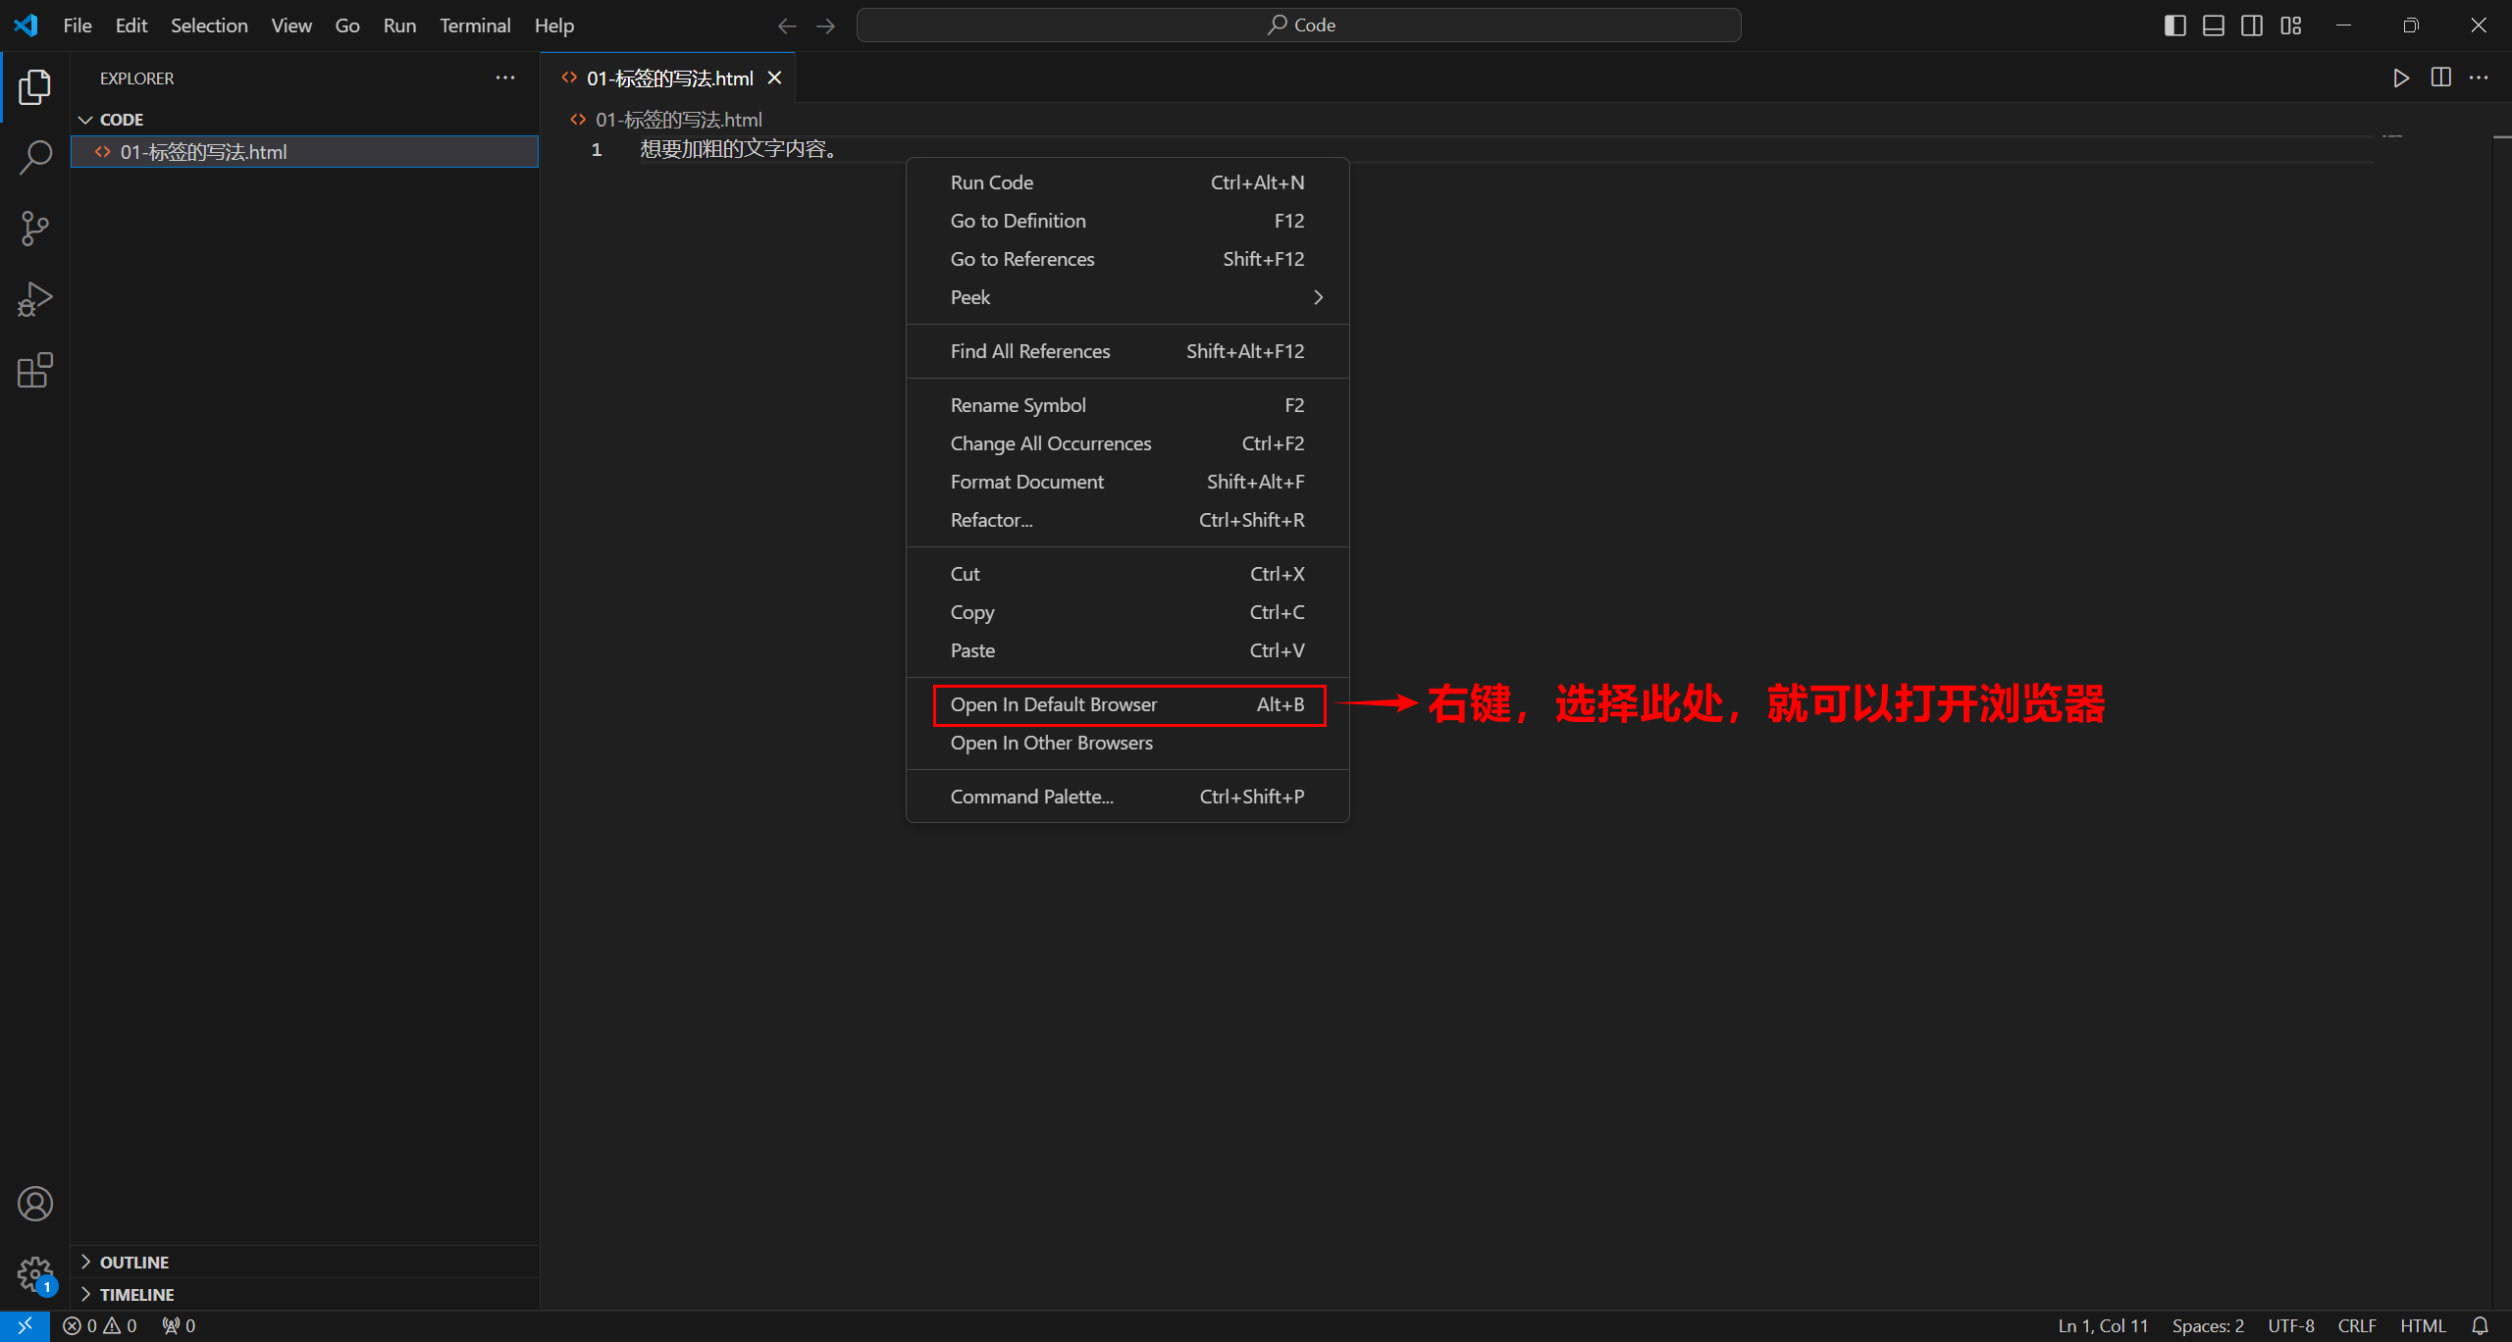Toggle the Primary Side Bar layout
Image resolution: width=2512 pixels, height=1342 pixels.
click(2174, 26)
